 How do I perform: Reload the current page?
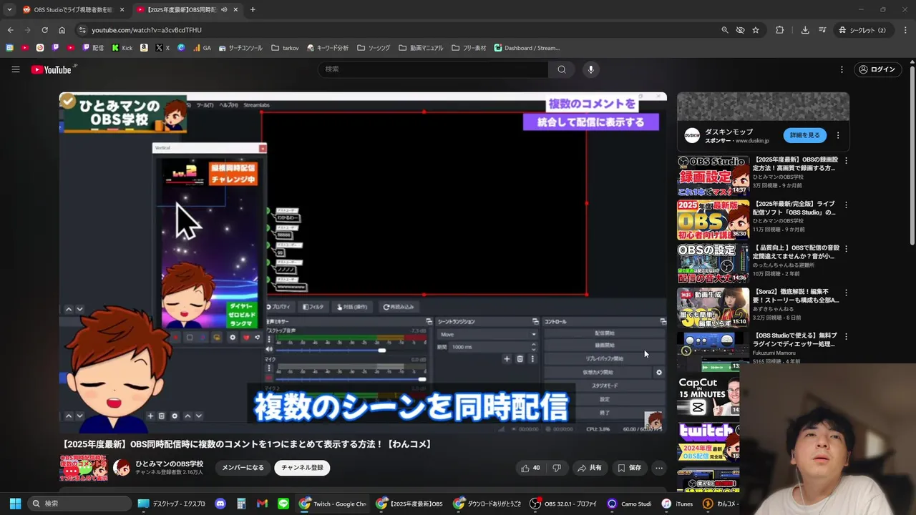(x=44, y=30)
